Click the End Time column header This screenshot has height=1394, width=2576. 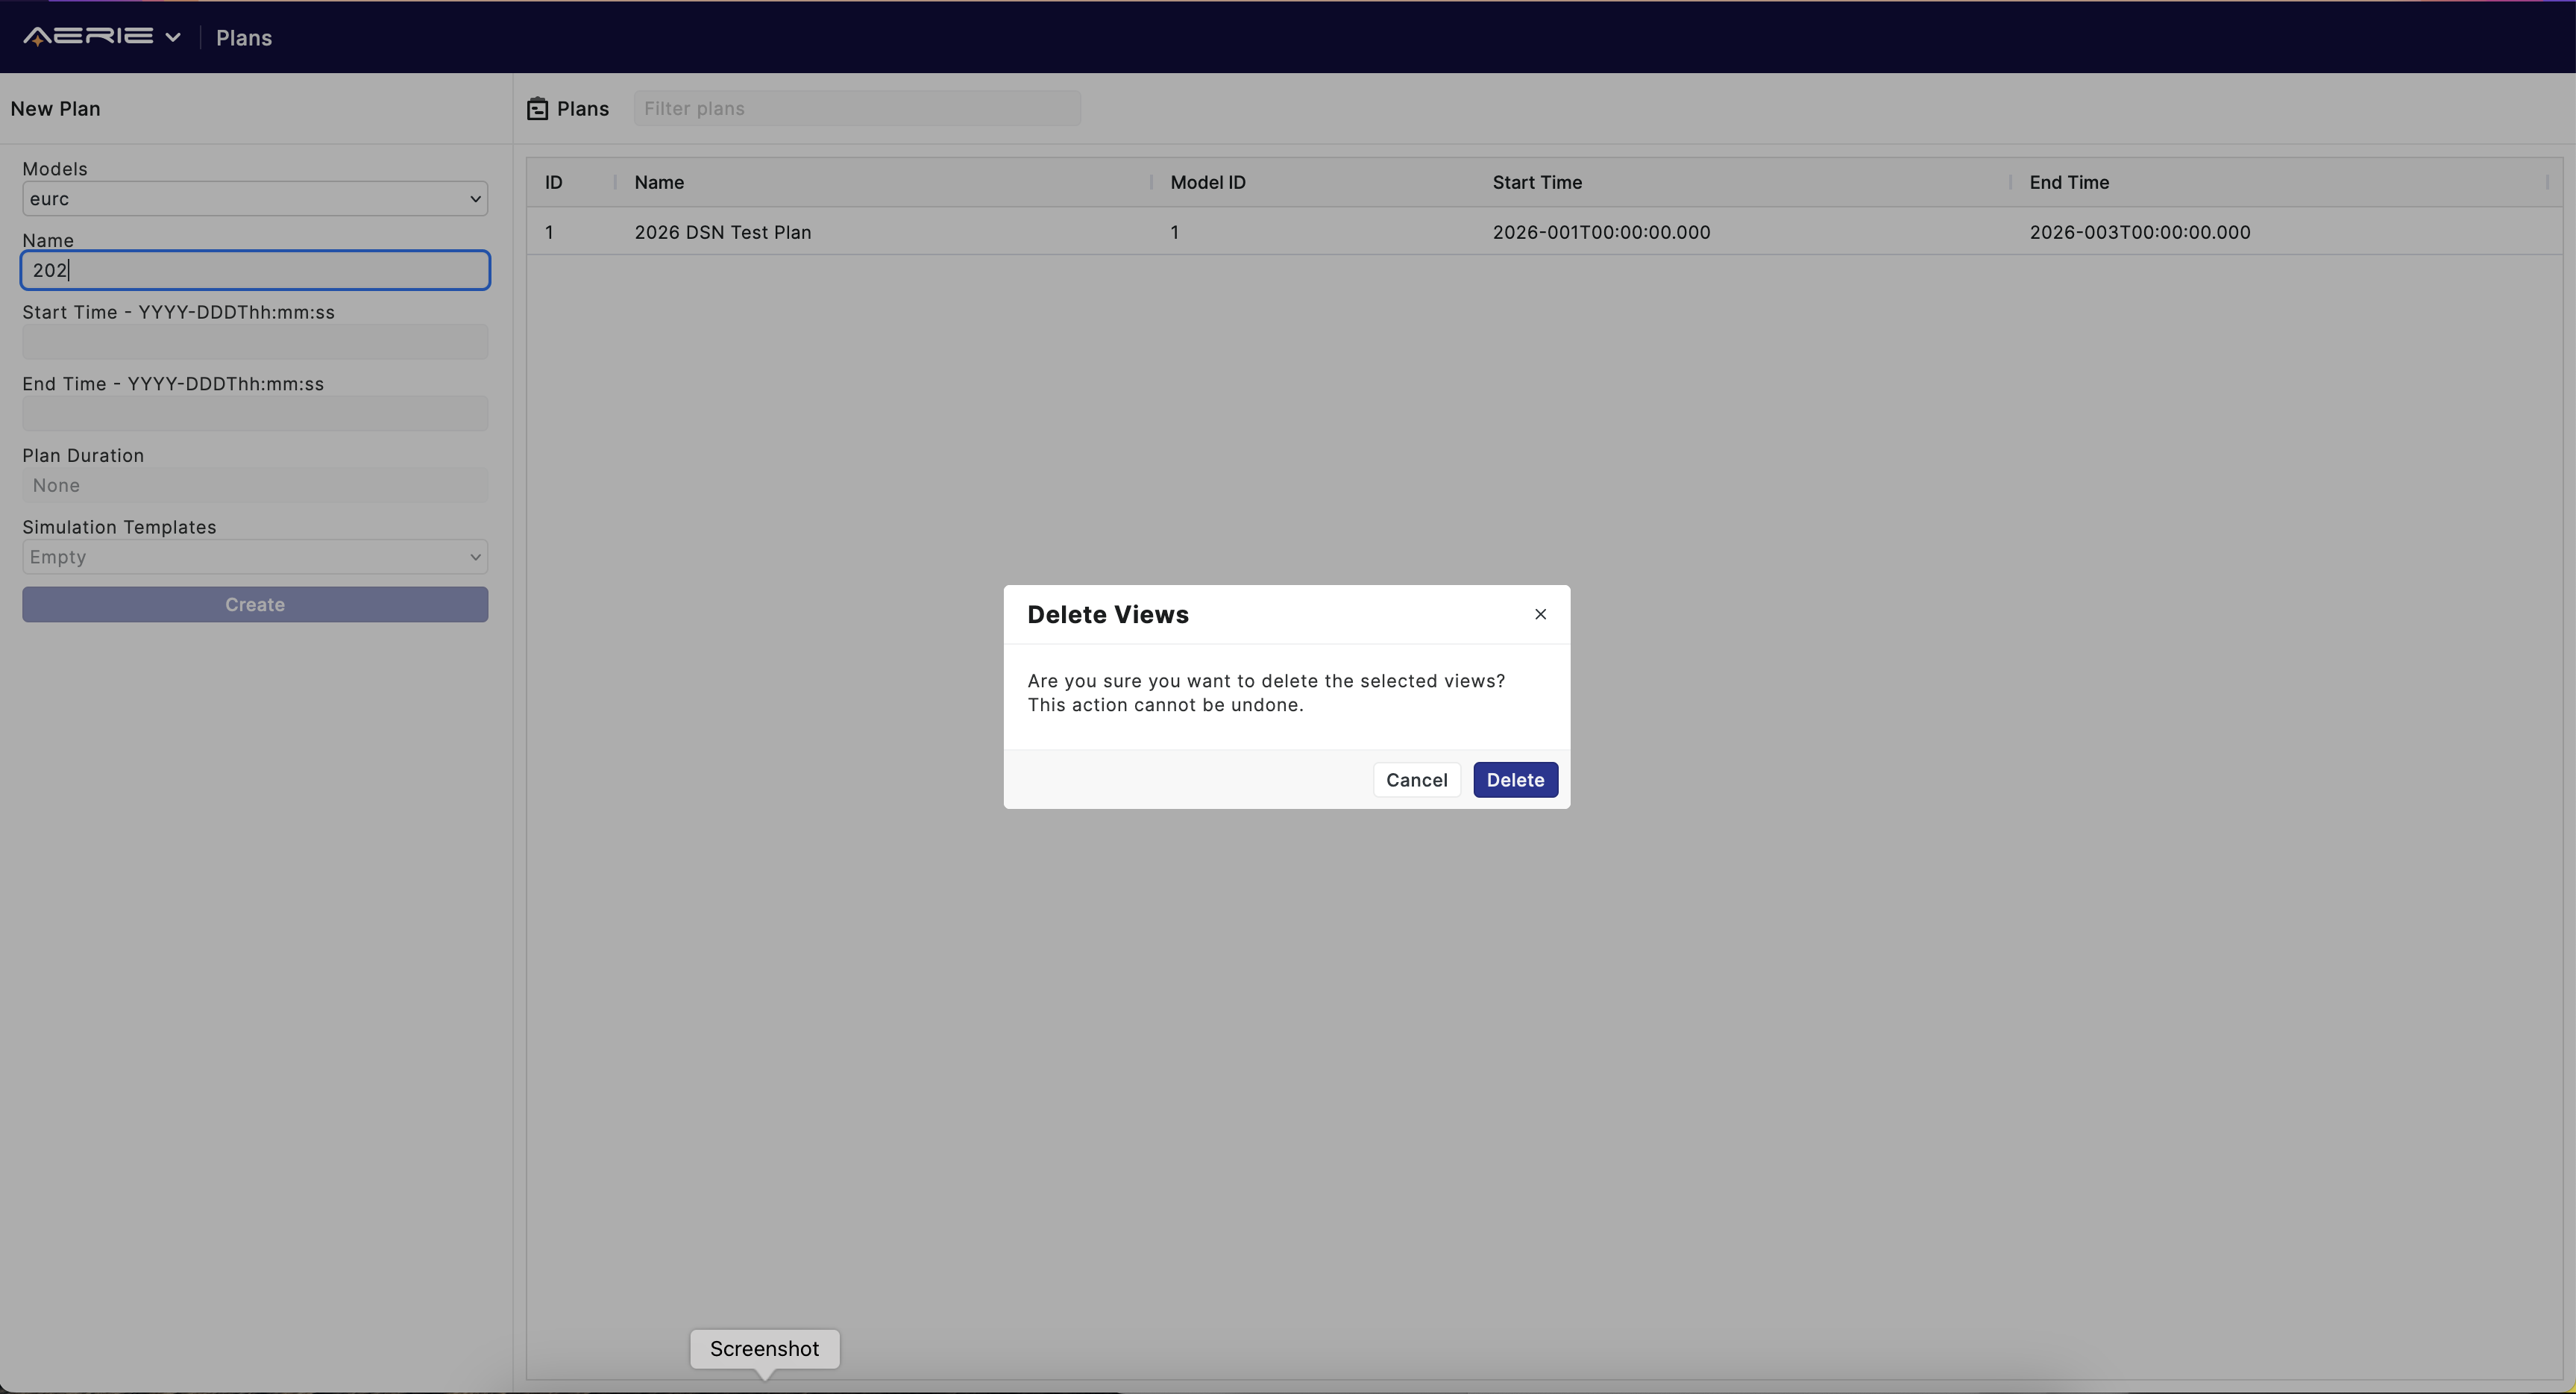pyautogui.click(x=2069, y=182)
